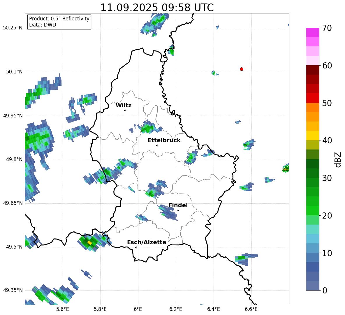Click the Ettelbruck plus station marker
The height and width of the screenshot is (315, 345).
157,145
